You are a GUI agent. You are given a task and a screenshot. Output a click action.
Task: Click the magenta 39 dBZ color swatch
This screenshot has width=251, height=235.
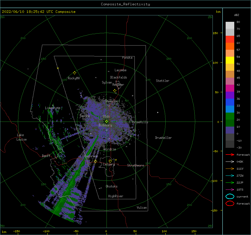230,88
